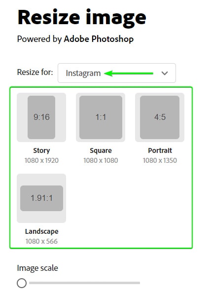Click the dropdown chevron arrow
Screen dimensions: 211x295
pyautogui.click(x=165, y=73)
